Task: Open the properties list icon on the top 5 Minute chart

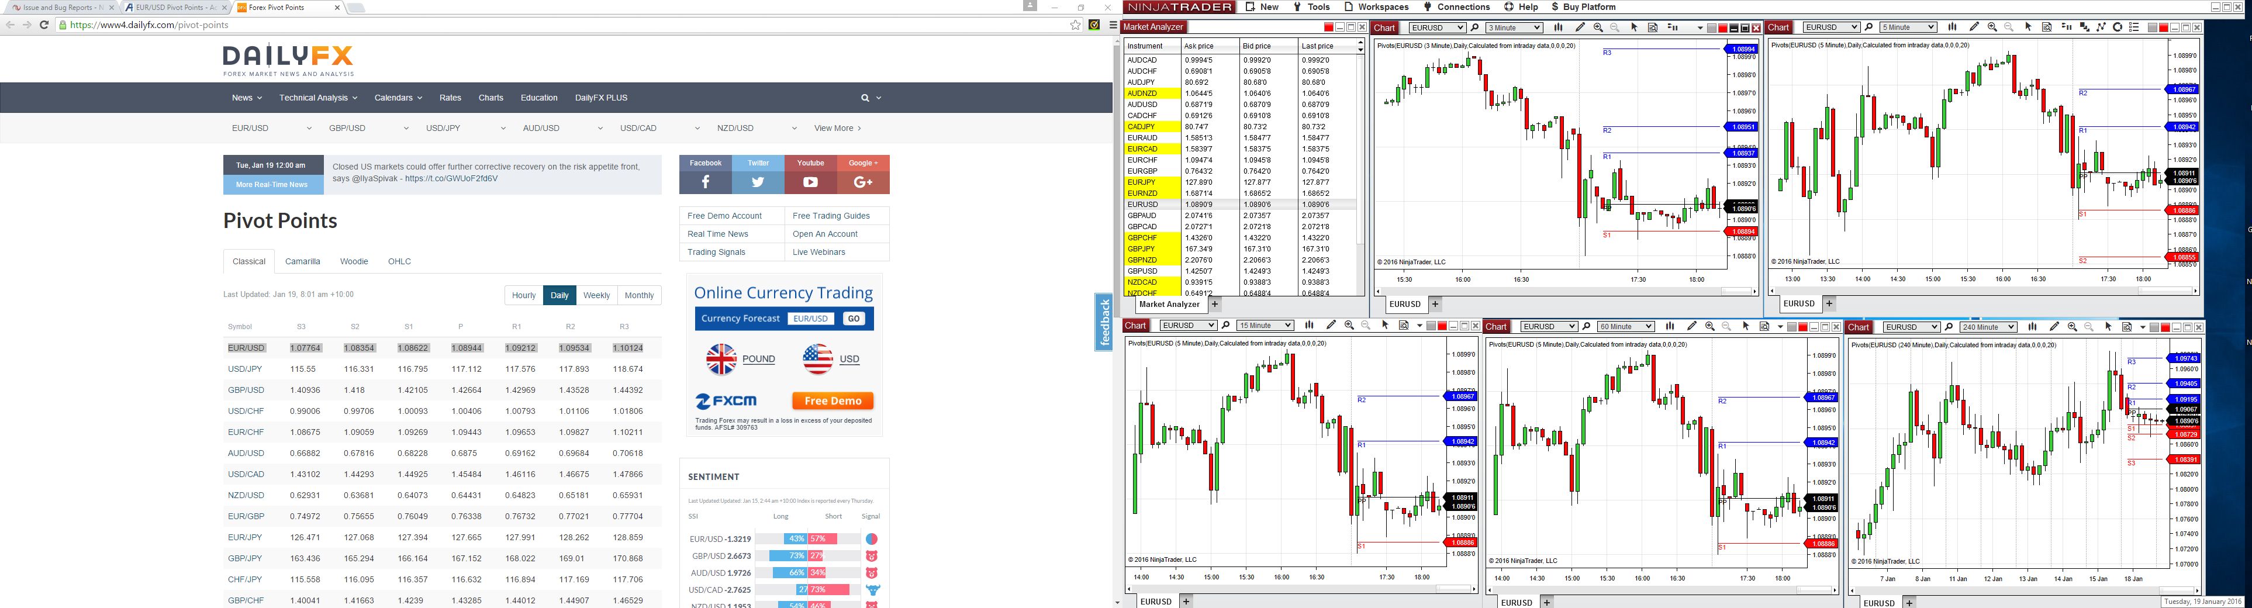Action: 2135,28
